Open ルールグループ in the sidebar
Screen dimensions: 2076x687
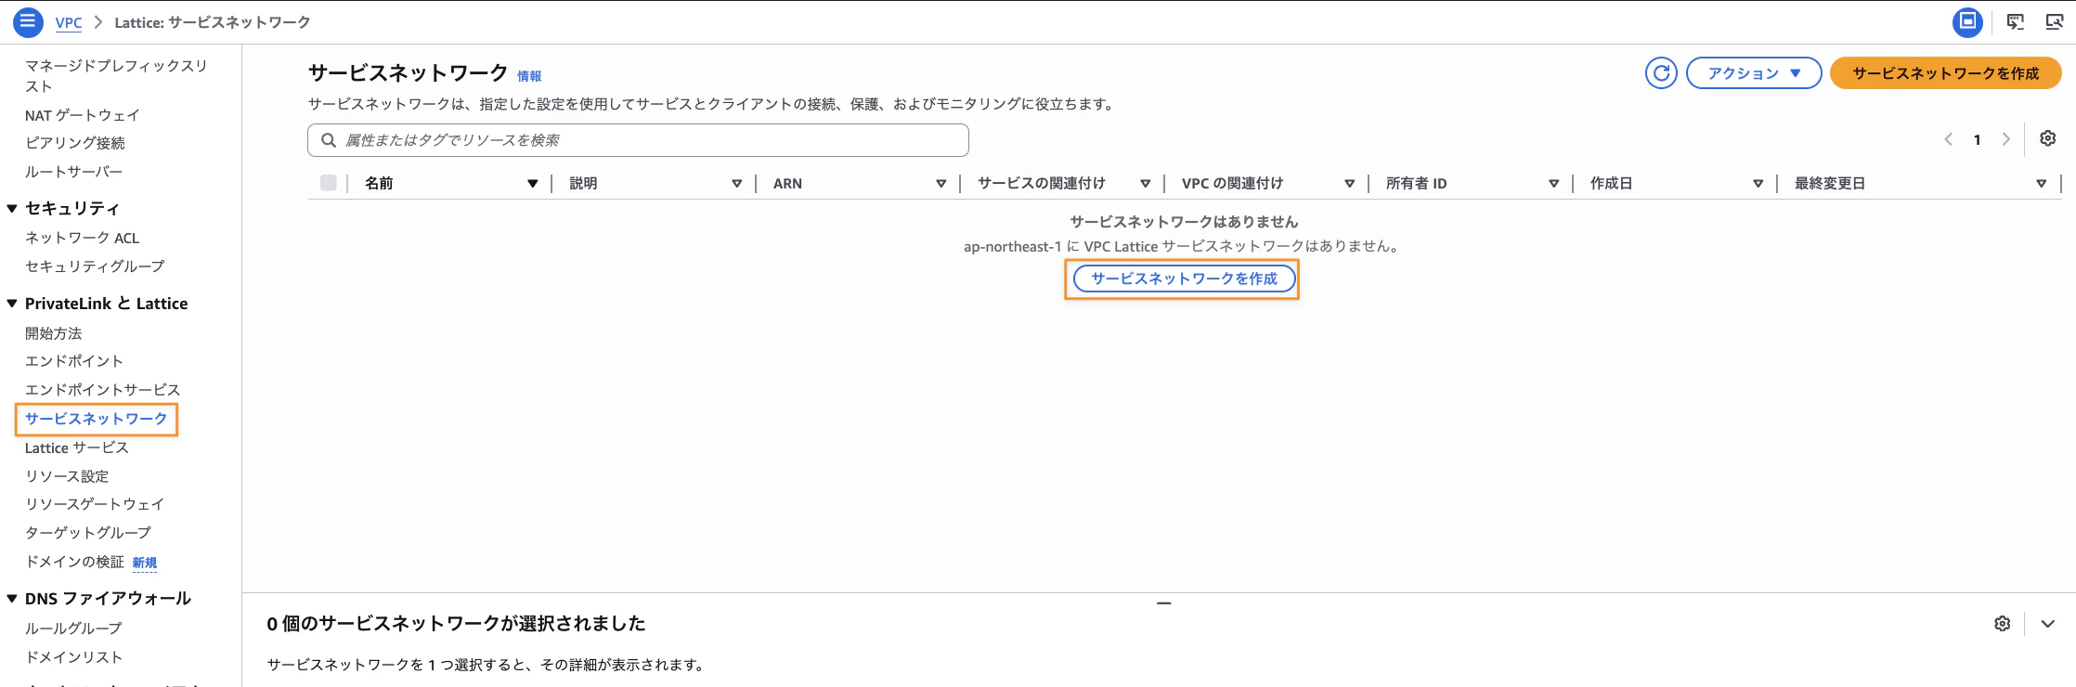click(x=73, y=629)
